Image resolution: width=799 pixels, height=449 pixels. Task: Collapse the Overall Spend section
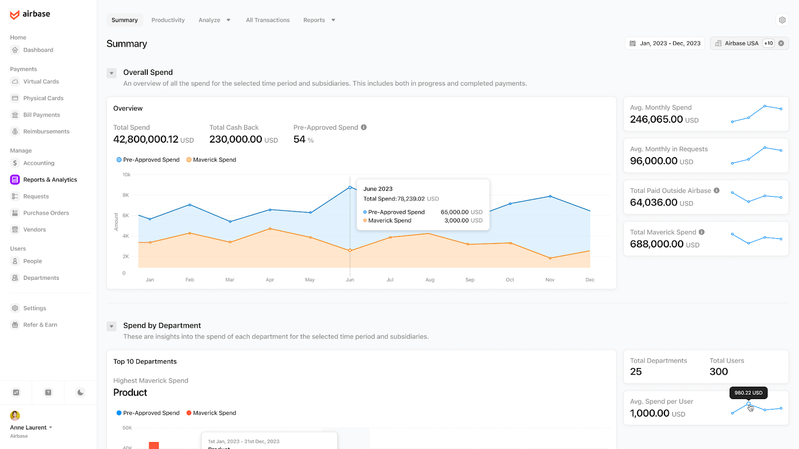[111, 73]
